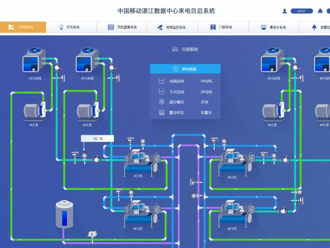Select the 1#冷机 chiller unit
The width and height of the screenshot is (330, 248).
pyautogui.click(x=142, y=162)
